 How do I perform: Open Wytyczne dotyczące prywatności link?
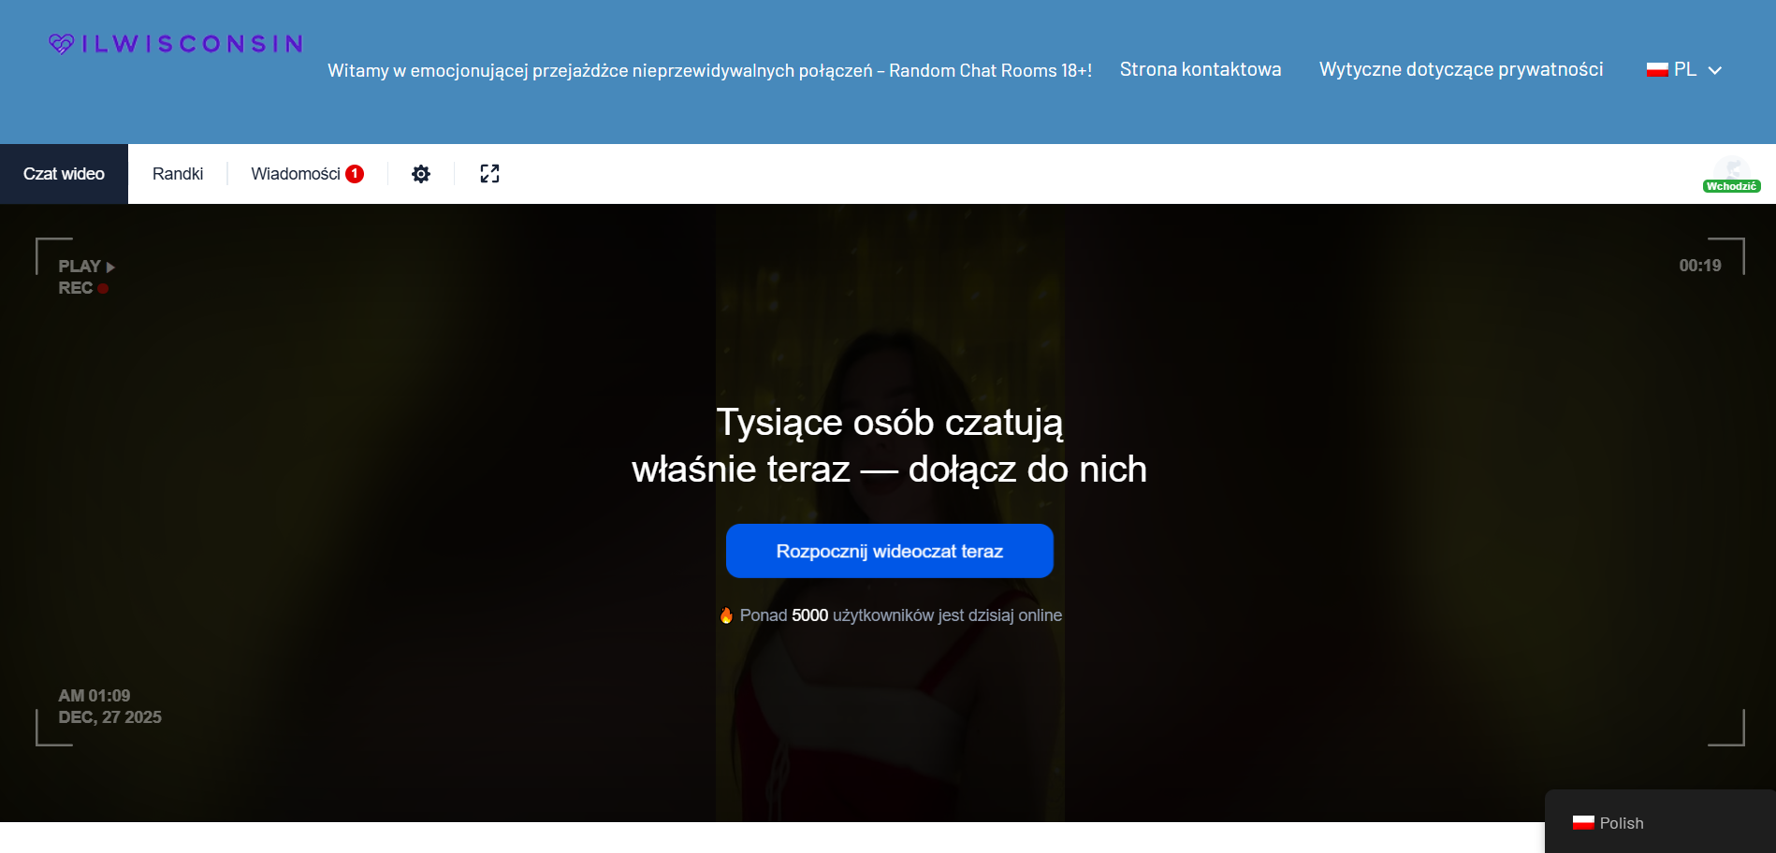[1461, 69]
